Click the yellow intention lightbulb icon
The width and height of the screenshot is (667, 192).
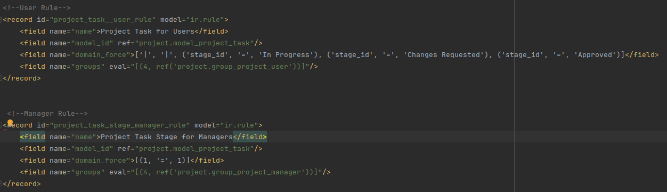[x=10, y=123]
